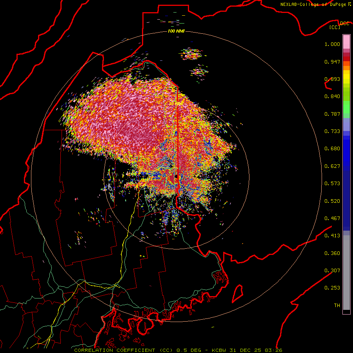353x353 pixels.
Task: Click the 0.5 DEG elevation text
Action: [189, 350]
